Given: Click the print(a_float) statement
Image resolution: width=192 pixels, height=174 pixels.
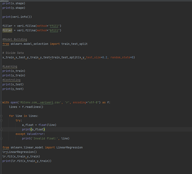Looking at the screenshot, I should point(33,129).
